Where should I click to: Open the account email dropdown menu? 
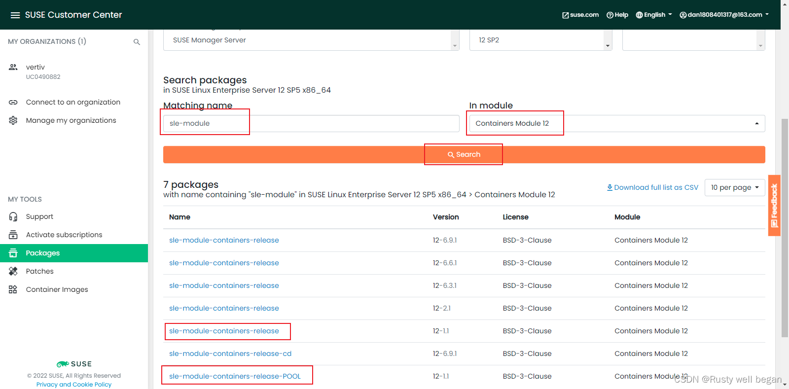[724, 15]
